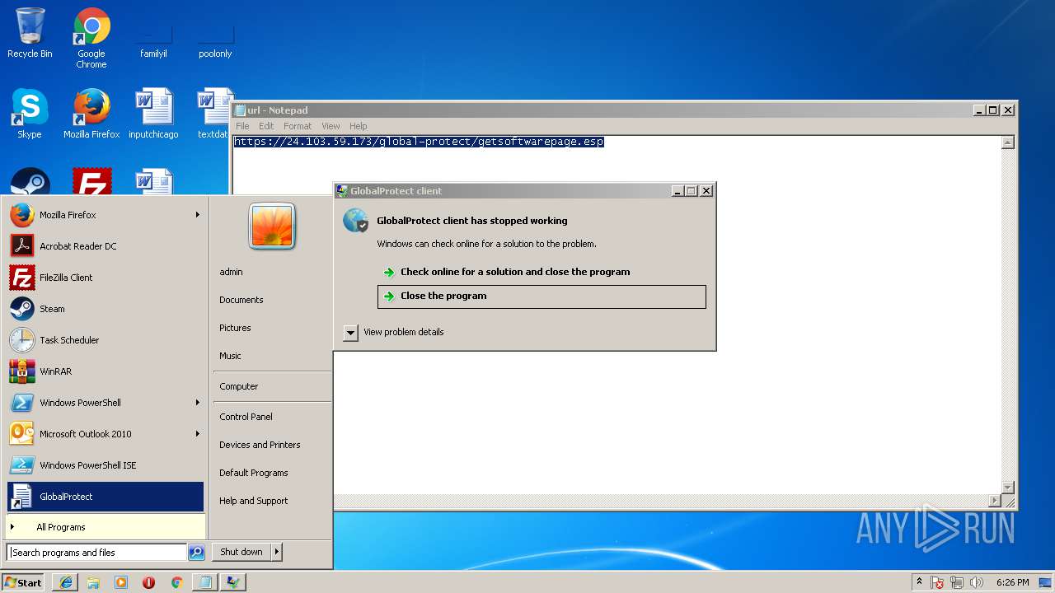The image size is (1055, 593).
Task: Open Help and Support
Action: point(254,501)
